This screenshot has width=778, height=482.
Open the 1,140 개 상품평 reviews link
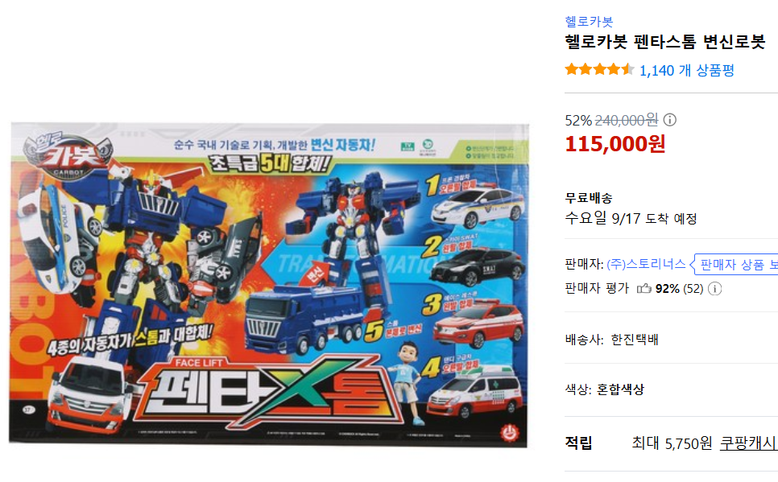point(687,71)
